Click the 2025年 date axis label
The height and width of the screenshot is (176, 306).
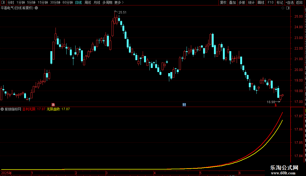(x=6, y=173)
